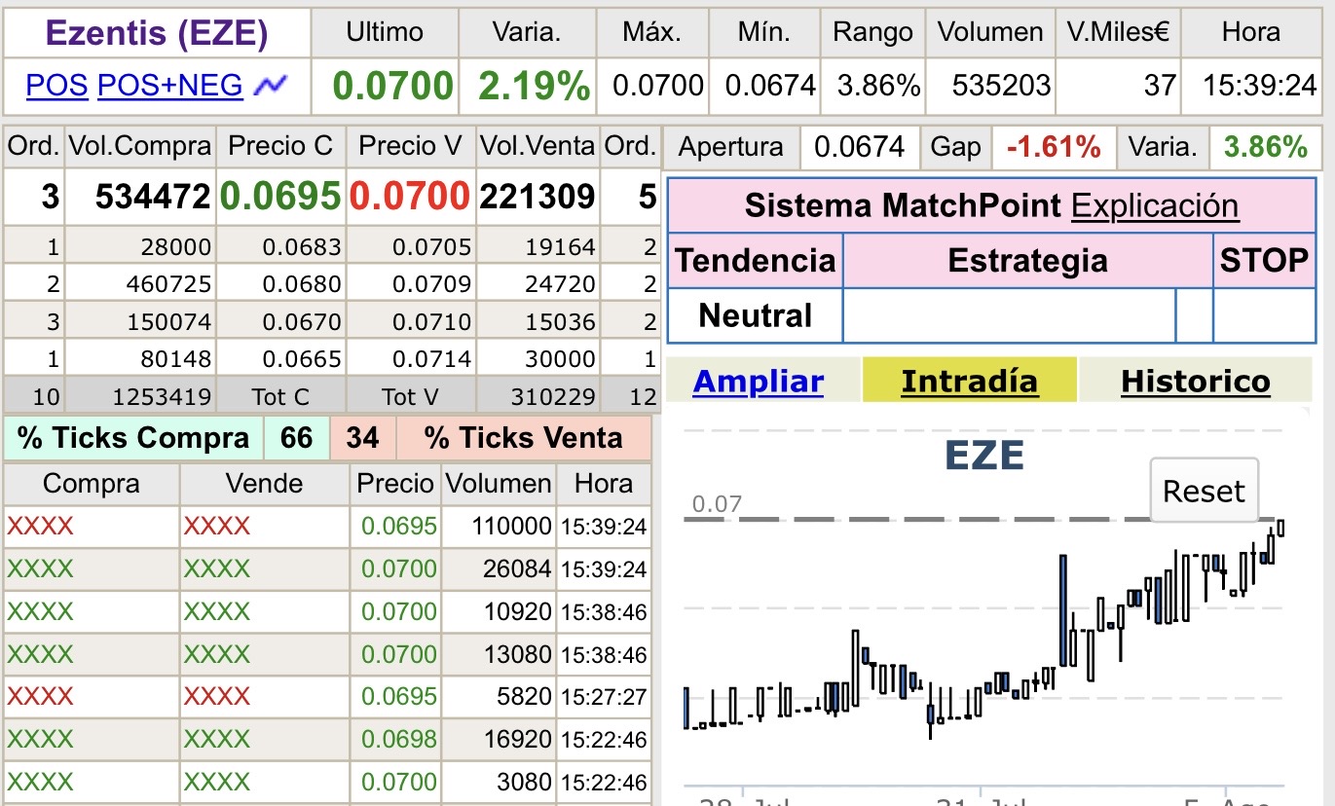1335x806 pixels.
Task: Click the ask price 0.0709
Action: [x=432, y=285]
